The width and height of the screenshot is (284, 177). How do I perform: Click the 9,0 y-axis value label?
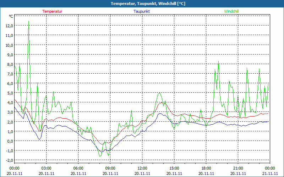coord(9,55)
